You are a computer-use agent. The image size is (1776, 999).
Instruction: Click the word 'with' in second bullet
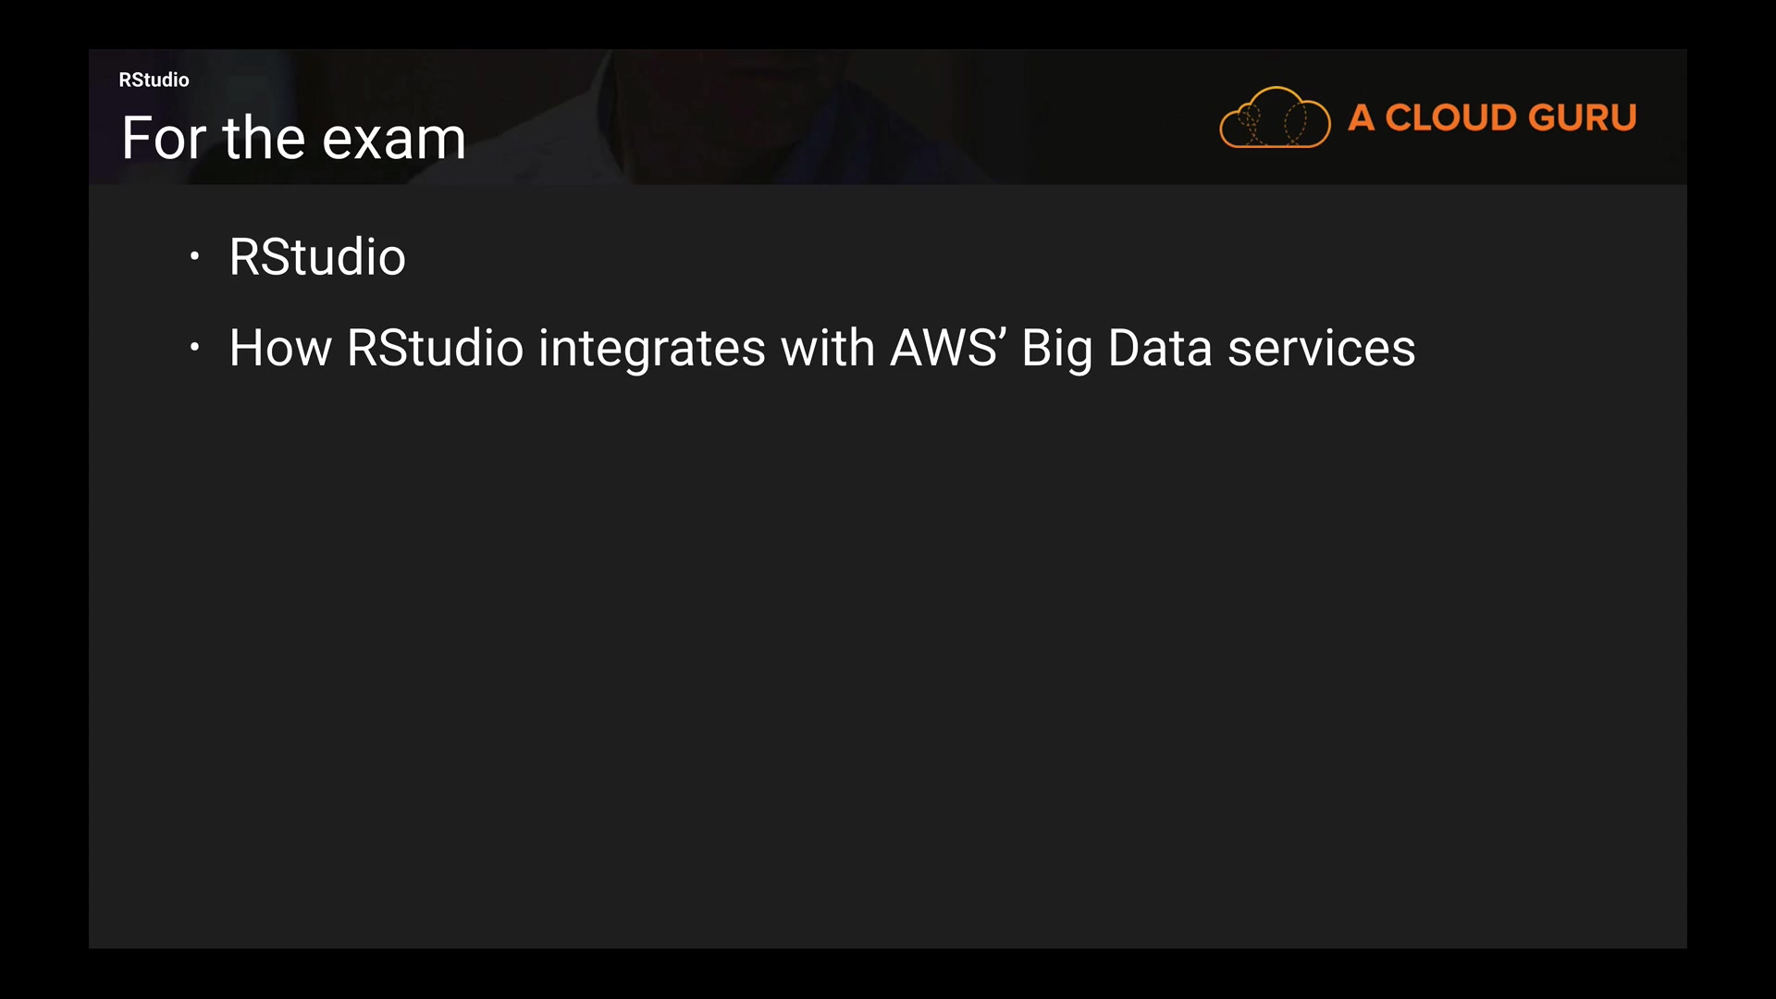click(827, 349)
